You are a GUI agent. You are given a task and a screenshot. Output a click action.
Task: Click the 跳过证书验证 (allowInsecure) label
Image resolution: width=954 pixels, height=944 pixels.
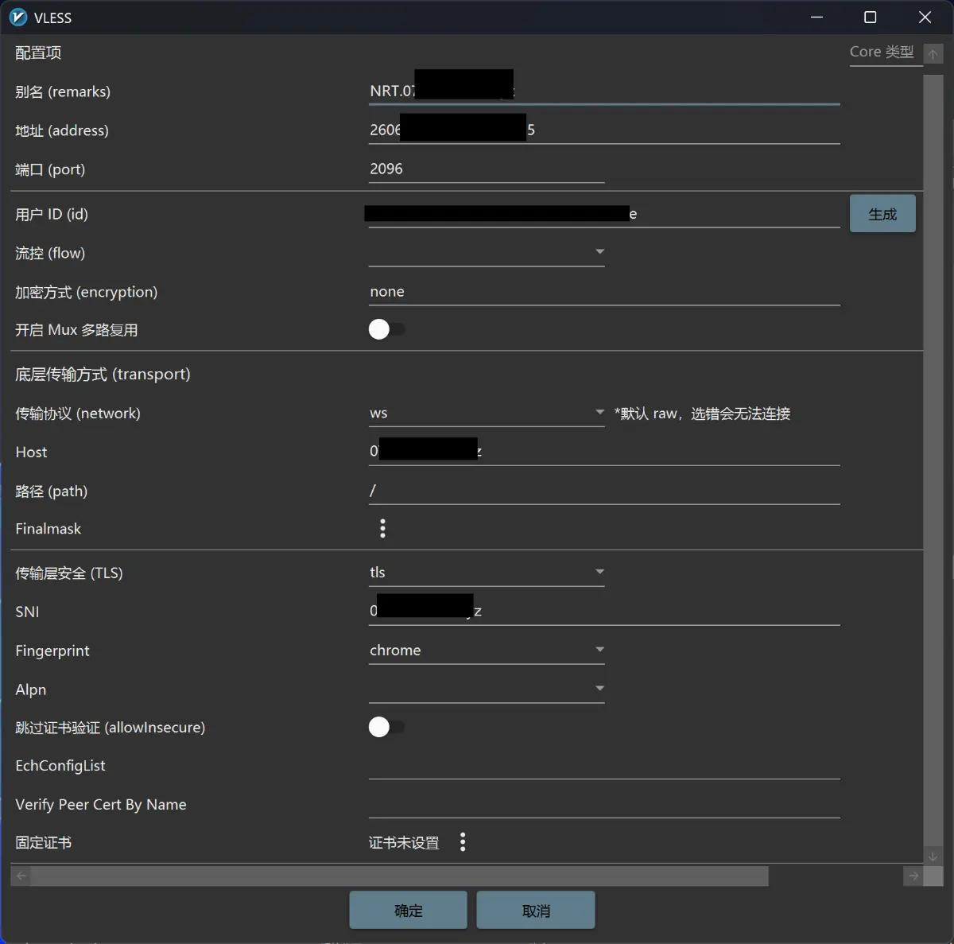[x=111, y=728]
